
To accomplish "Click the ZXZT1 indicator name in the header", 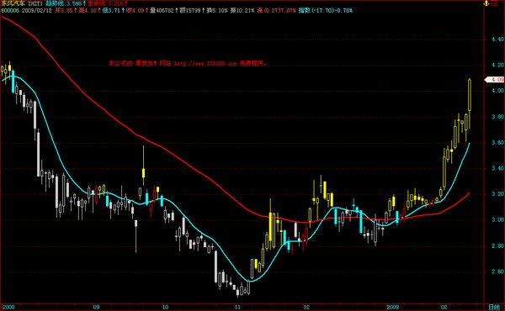I will [x=35, y=3].
